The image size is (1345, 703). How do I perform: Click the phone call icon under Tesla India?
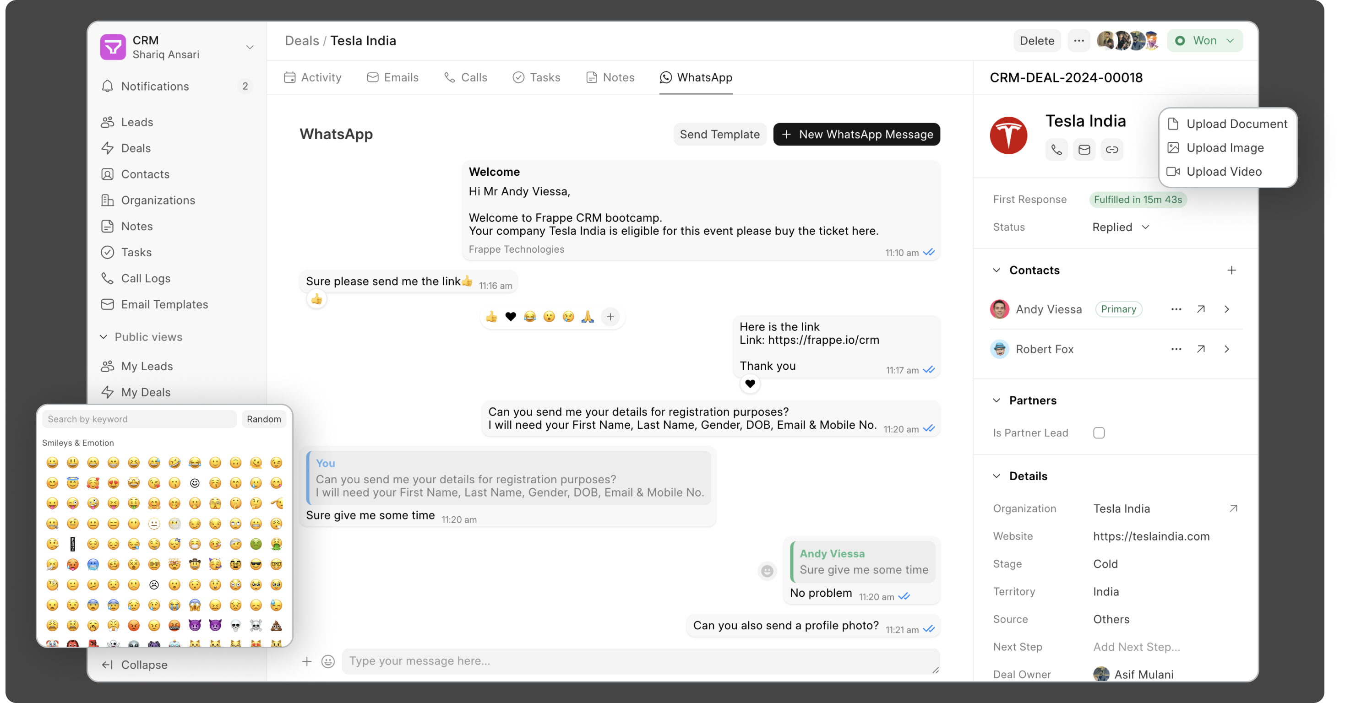(1056, 150)
